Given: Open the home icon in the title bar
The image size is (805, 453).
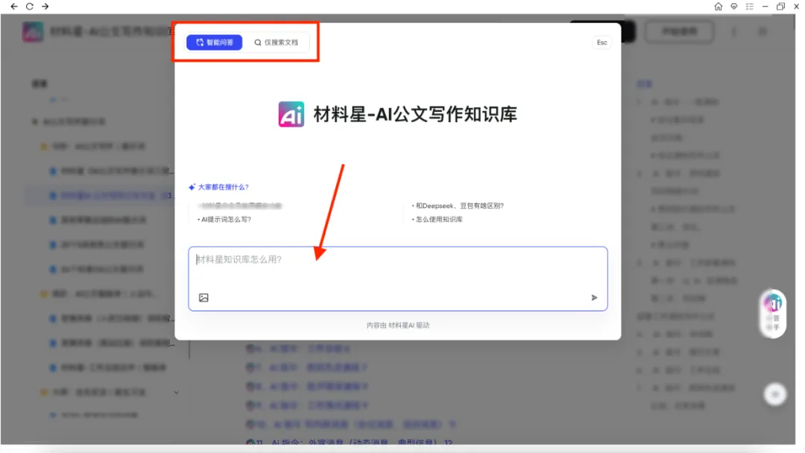Looking at the screenshot, I should (719, 6).
